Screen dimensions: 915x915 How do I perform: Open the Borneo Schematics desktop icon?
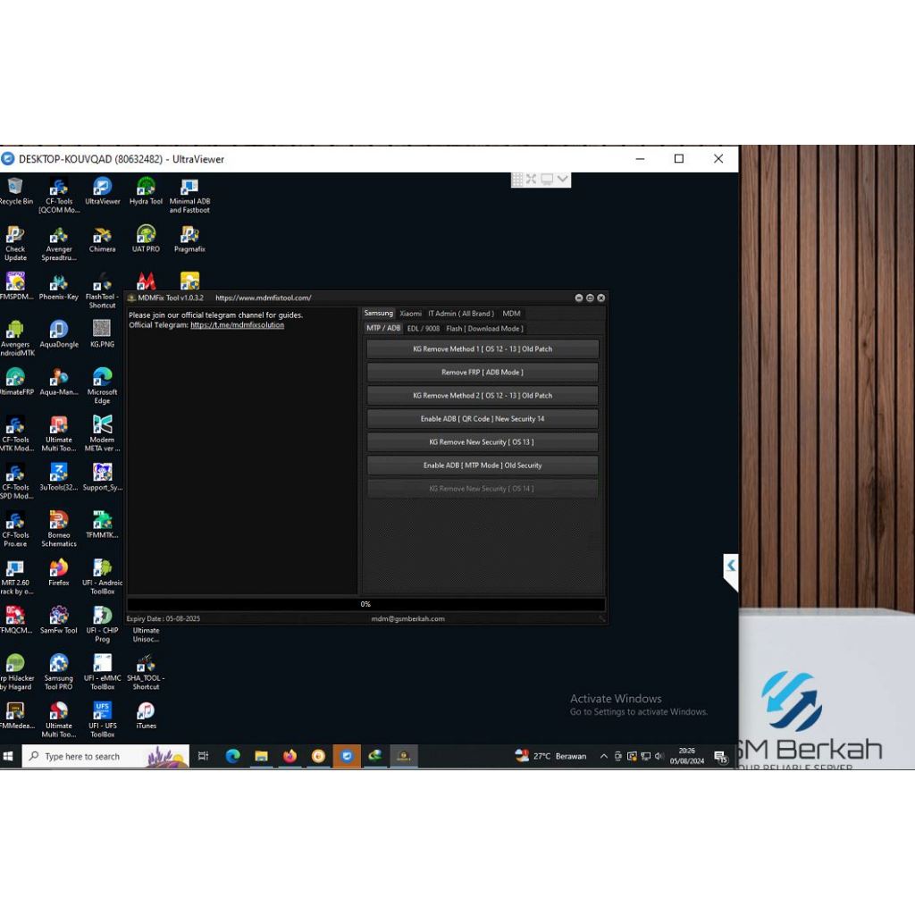(x=58, y=529)
